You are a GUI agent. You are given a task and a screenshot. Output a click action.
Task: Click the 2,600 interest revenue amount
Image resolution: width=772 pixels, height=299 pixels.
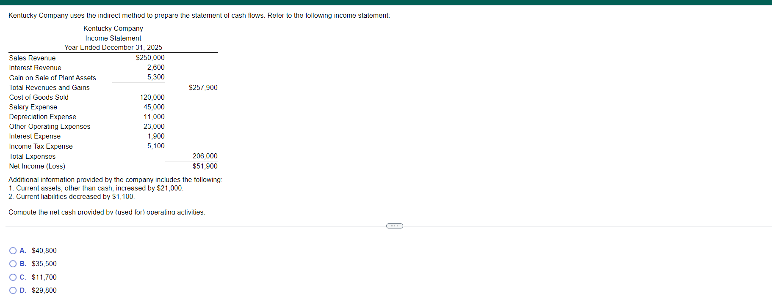pyautogui.click(x=156, y=68)
